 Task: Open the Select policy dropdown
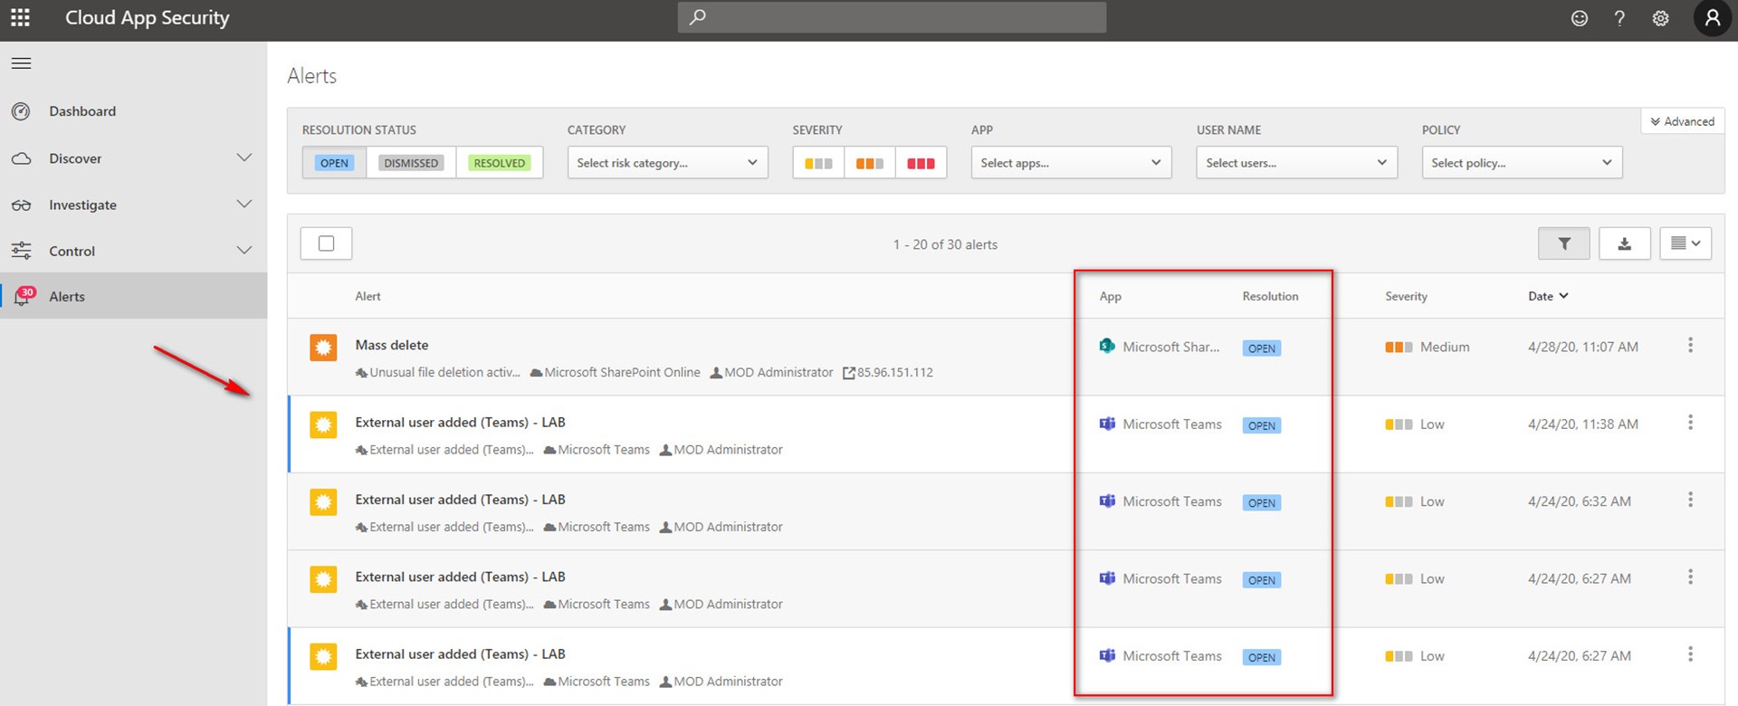(1522, 163)
